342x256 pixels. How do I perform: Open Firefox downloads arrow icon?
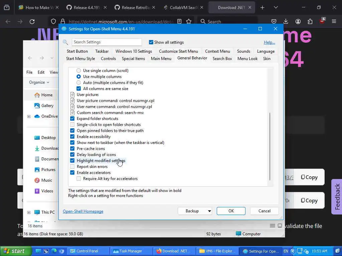[x=286, y=21]
